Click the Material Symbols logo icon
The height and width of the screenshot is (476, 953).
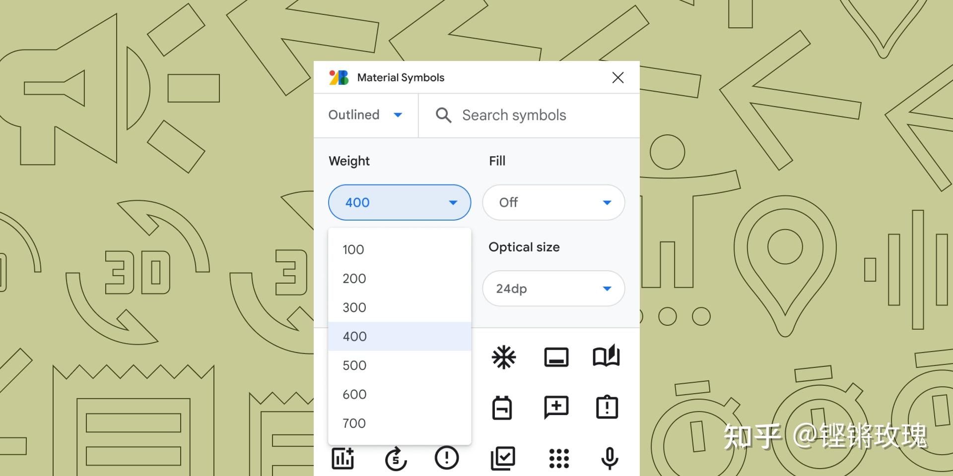[339, 77]
